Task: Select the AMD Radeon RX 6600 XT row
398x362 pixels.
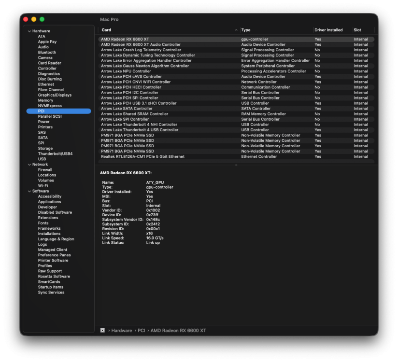Action: click(236, 39)
